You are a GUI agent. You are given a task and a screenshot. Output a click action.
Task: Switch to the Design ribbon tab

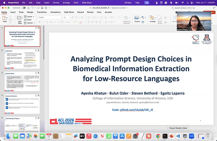click(x=30, y=12)
